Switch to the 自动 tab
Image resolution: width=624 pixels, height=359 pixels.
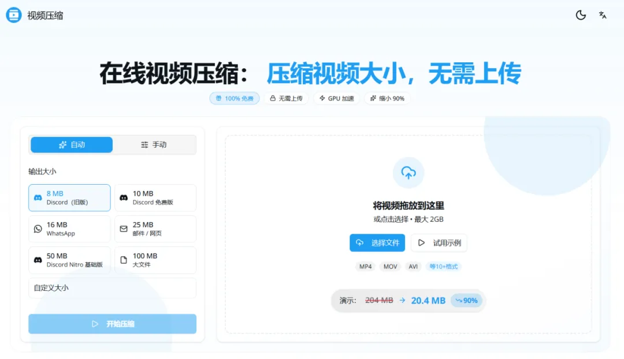72,145
